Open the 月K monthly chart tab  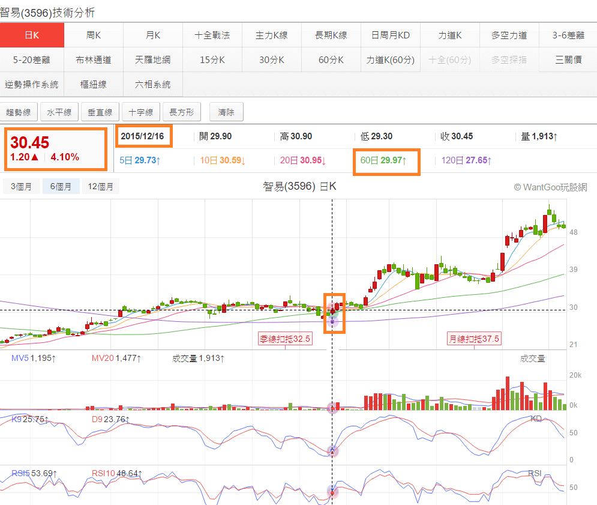click(x=152, y=35)
